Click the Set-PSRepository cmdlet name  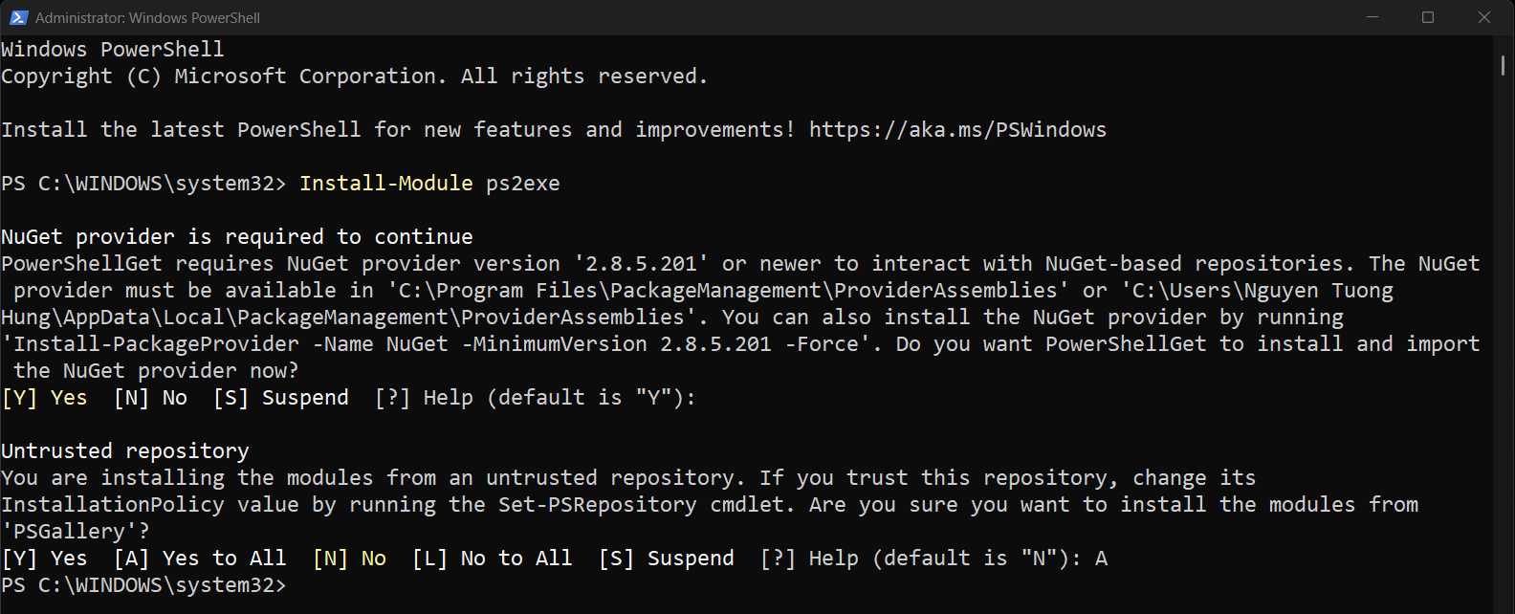tap(597, 505)
